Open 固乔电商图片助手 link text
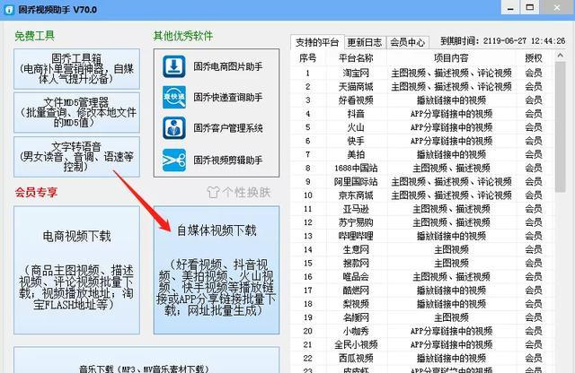This screenshot has width=575, height=373. 228,66
